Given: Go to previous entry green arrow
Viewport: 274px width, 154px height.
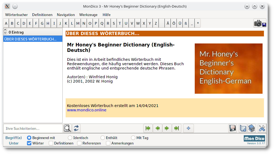Looking at the screenshot, I should pos(157,128).
